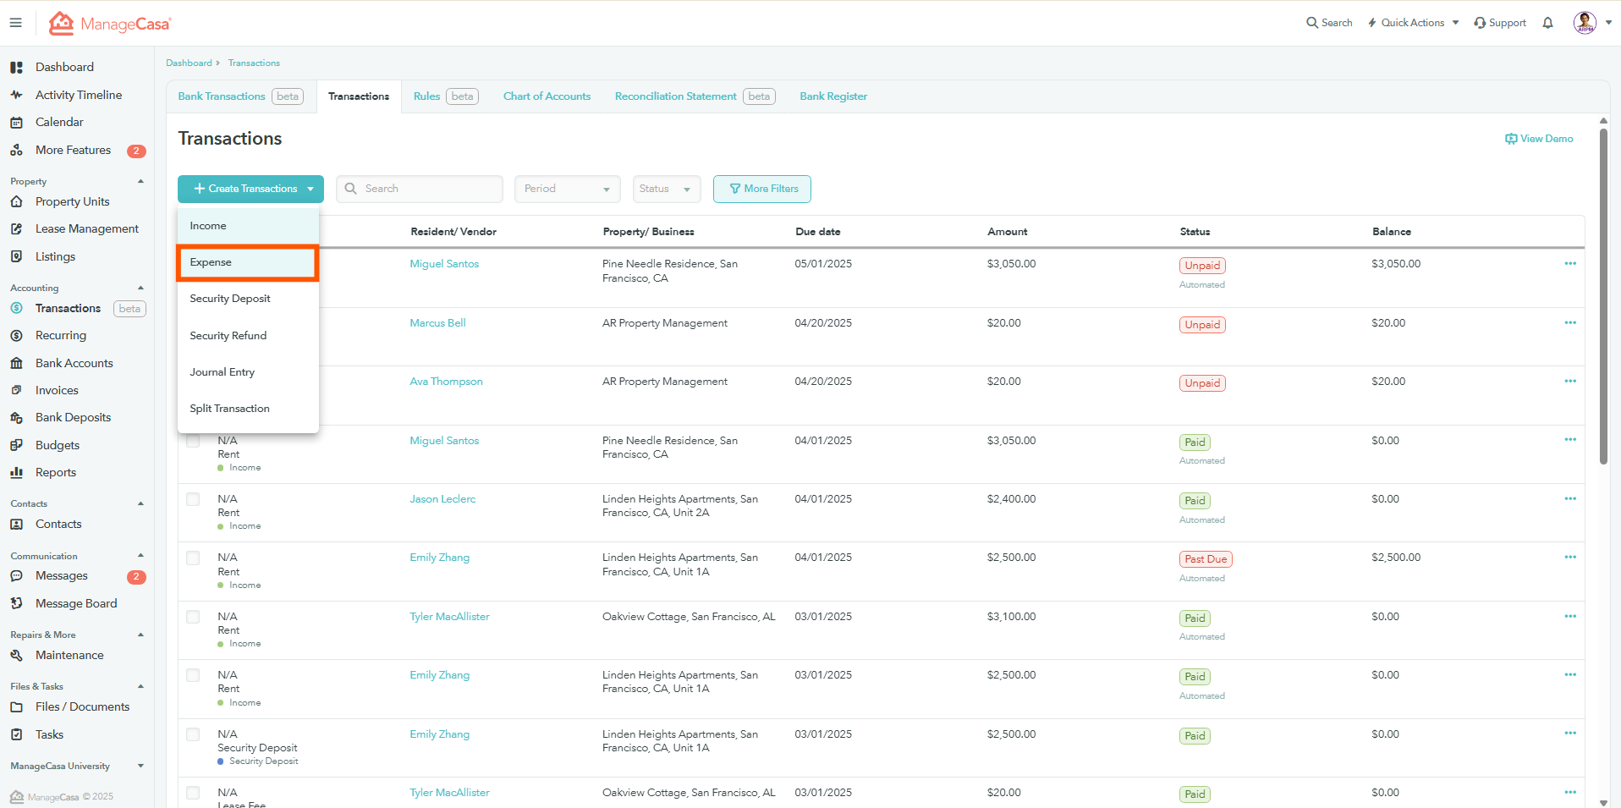Tick checkbox for Jason Leclerc row
The width and height of the screenshot is (1621, 808).
[x=193, y=499]
